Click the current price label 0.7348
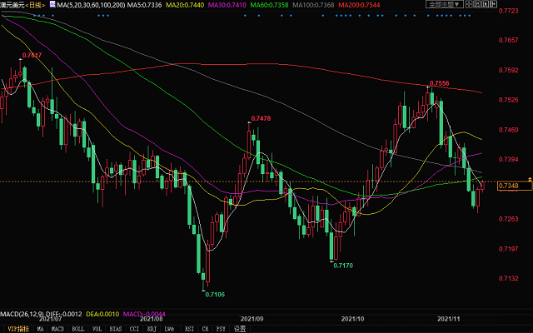Screen dimensions: 533x333 click(508, 186)
